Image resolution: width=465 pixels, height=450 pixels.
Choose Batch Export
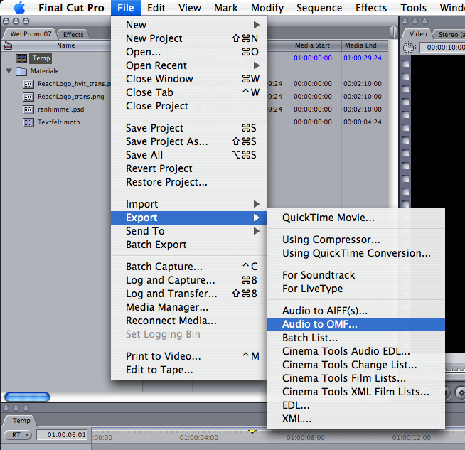coord(189,245)
